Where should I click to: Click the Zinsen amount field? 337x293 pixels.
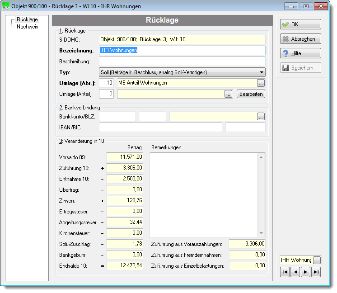[125, 200]
